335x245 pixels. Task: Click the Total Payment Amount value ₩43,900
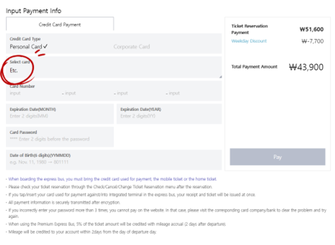coord(306,67)
